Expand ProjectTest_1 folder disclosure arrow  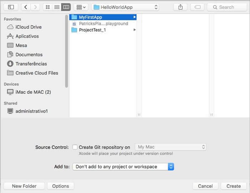(x=135, y=30)
